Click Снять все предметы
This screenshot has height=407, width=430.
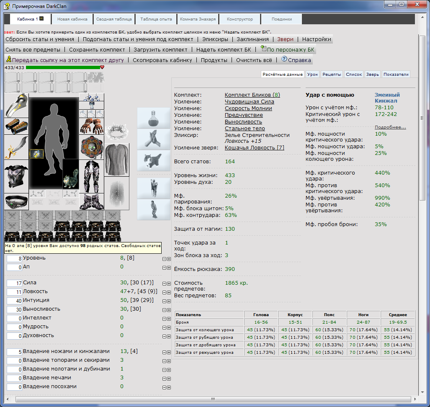(33, 50)
